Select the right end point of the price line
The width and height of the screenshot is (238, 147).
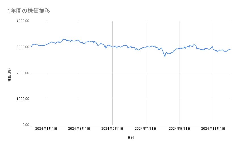point(230,49)
